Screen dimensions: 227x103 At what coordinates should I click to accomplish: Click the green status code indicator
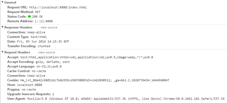coord(29,16)
